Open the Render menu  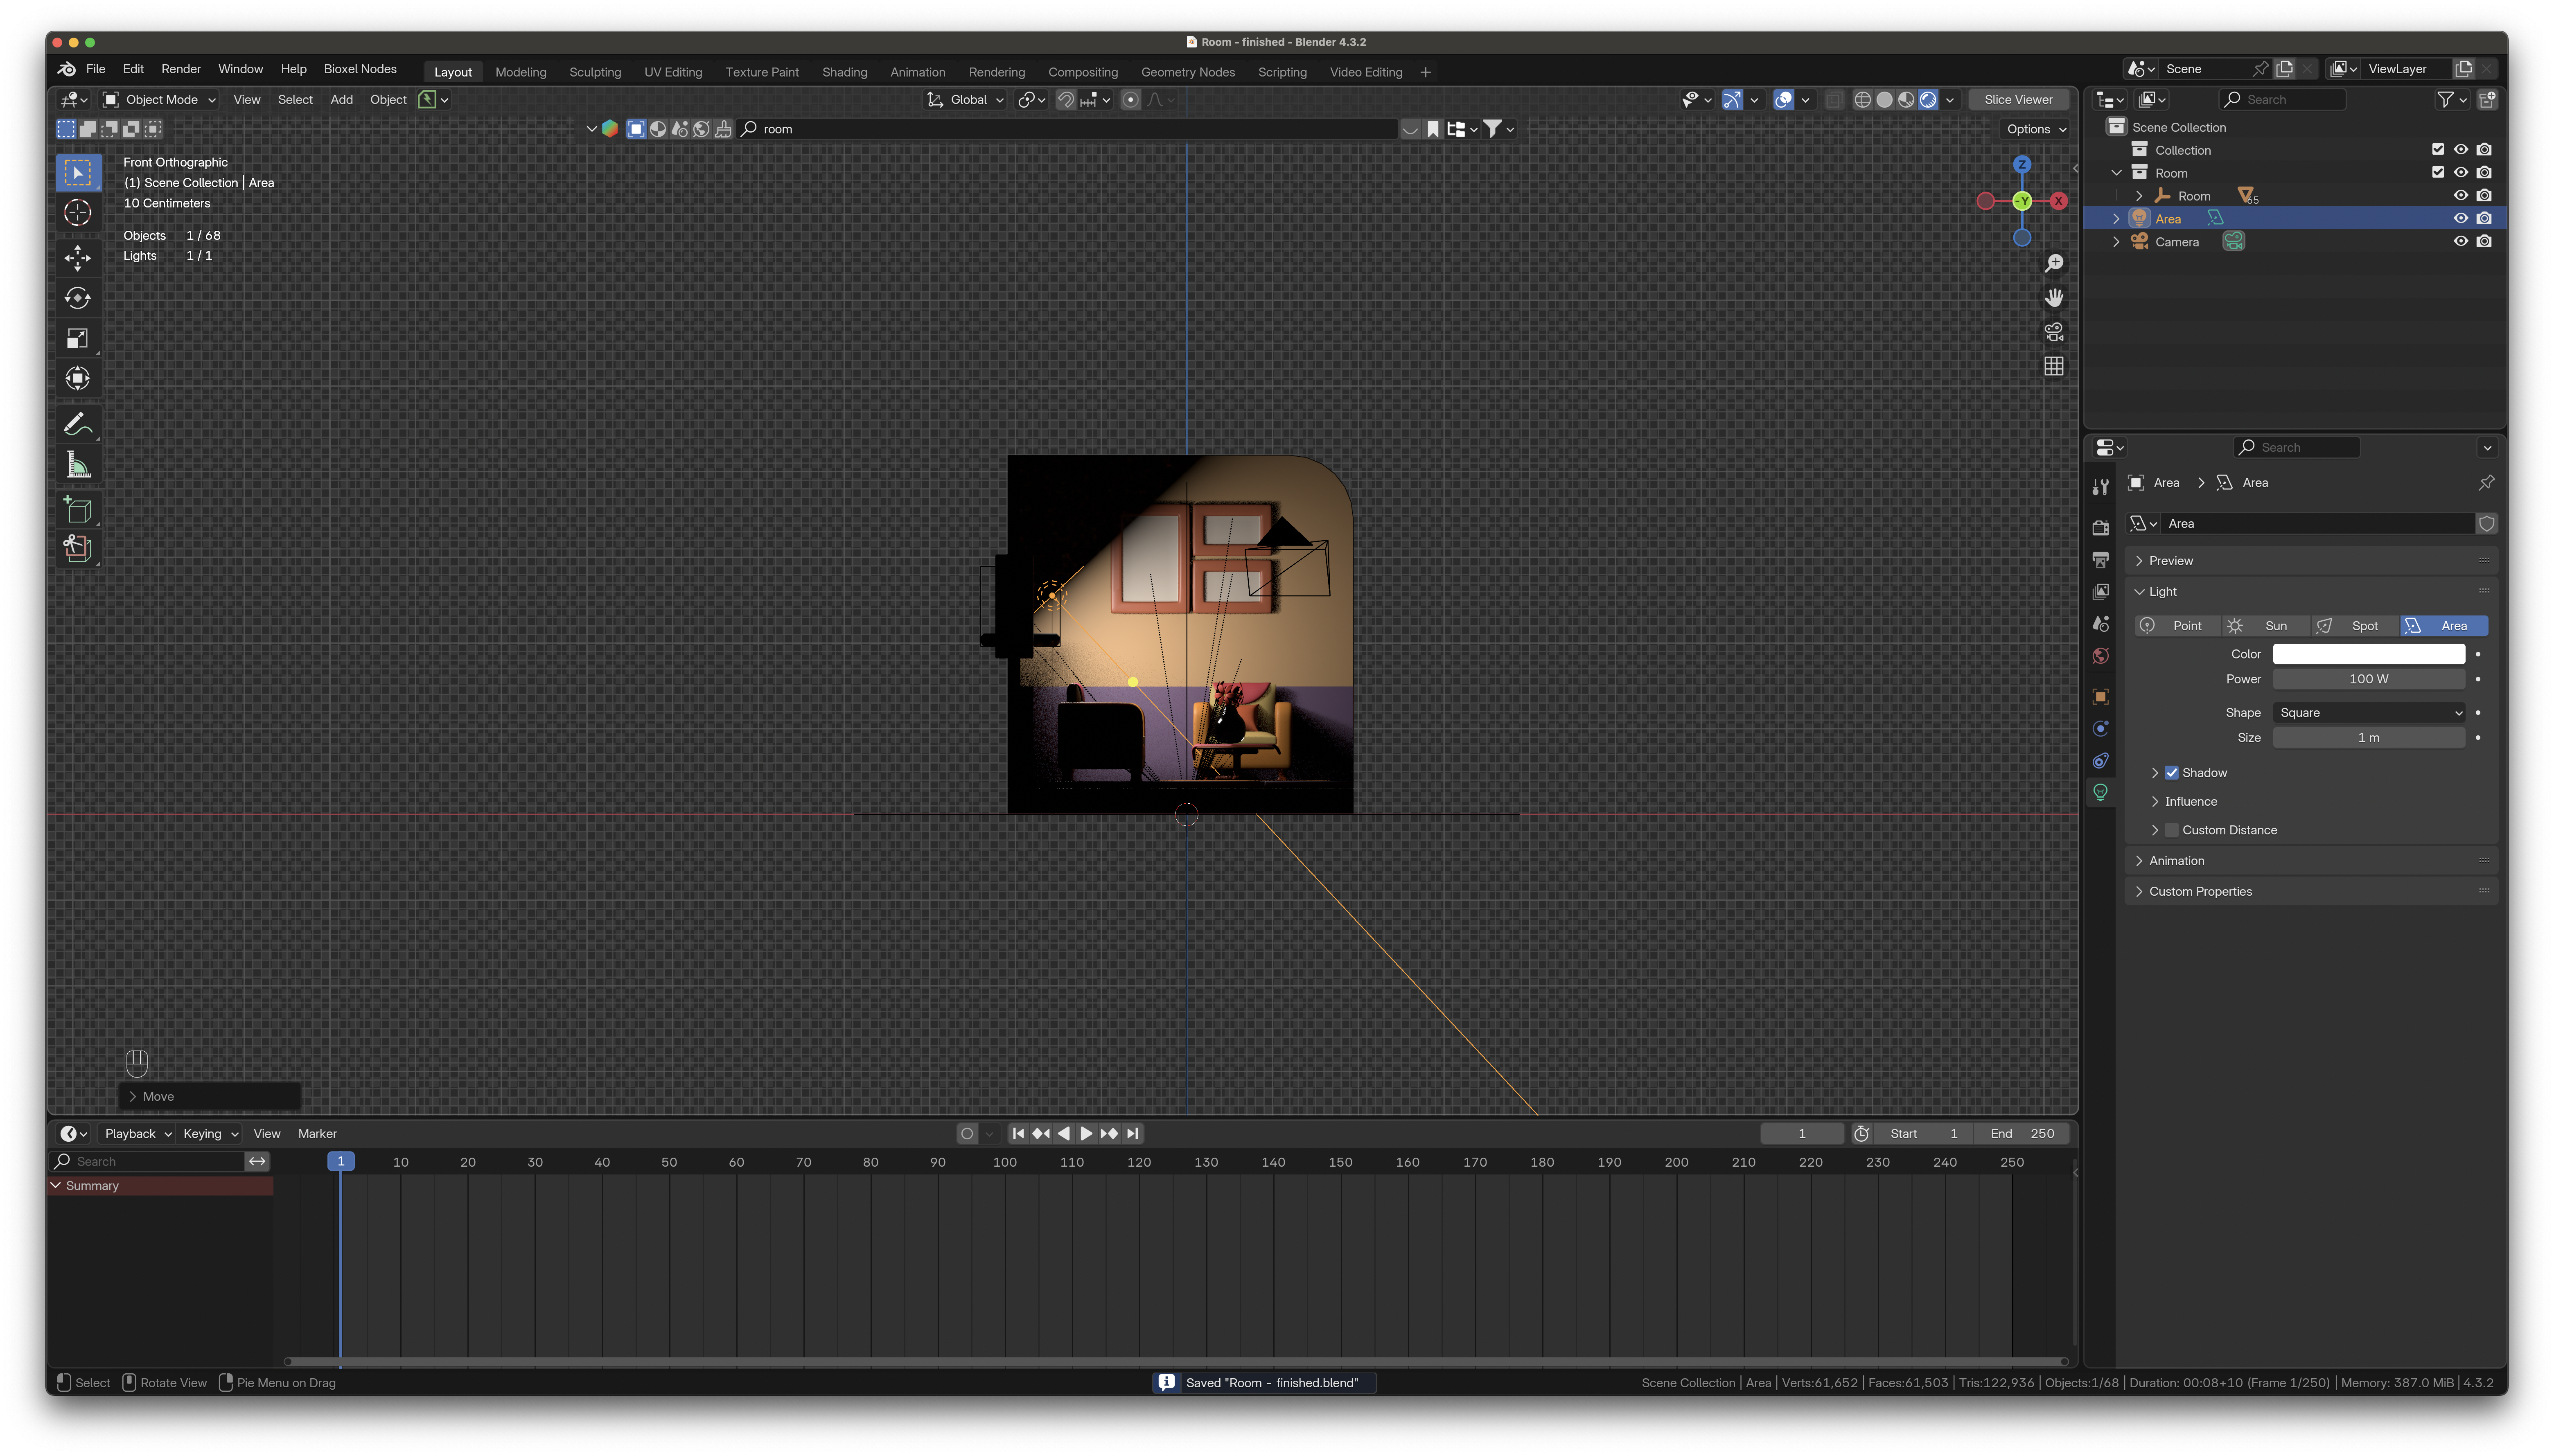[x=181, y=69]
